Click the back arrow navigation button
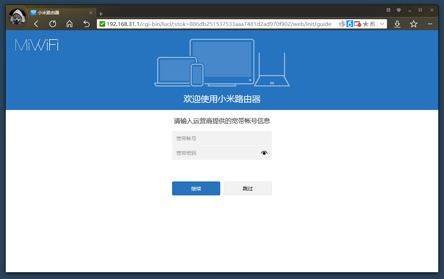This screenshot has height=279, width=444. tap(36, 24)
